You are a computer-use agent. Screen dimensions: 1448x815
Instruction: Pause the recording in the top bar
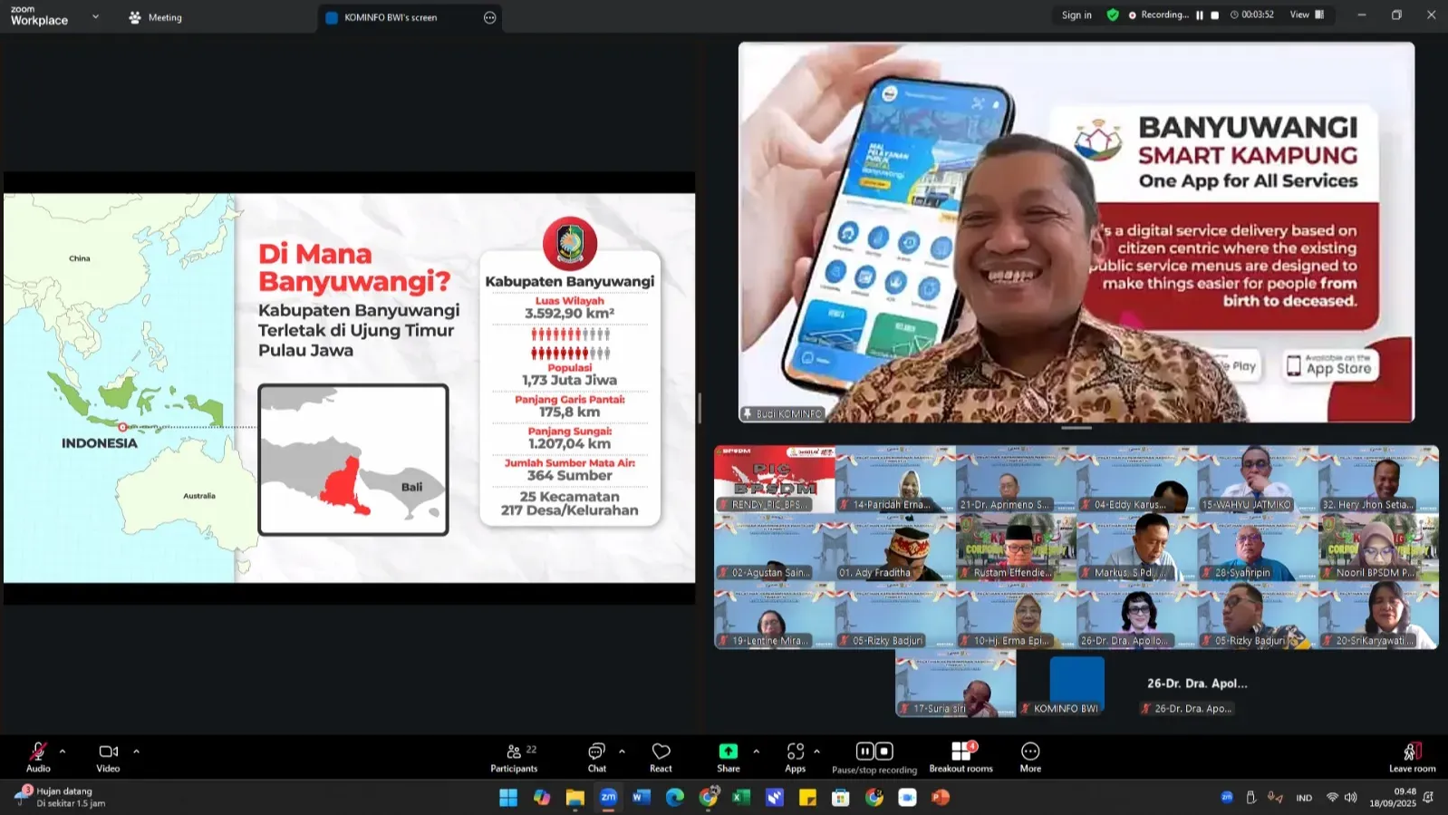point(1200,15)
